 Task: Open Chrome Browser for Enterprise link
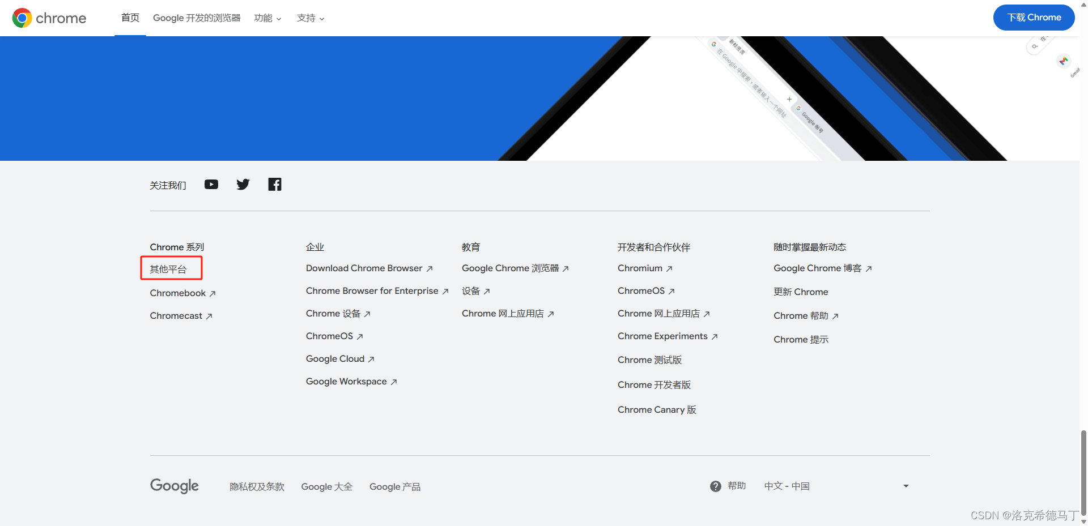(x=377, y=291)
